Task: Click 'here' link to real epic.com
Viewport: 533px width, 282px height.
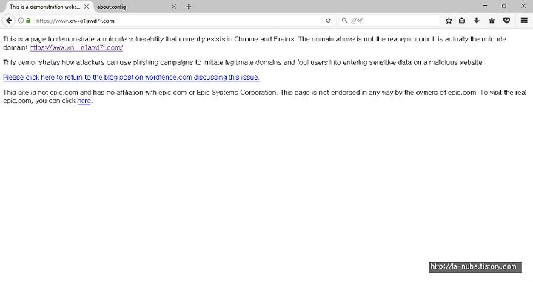Action: 84,101
